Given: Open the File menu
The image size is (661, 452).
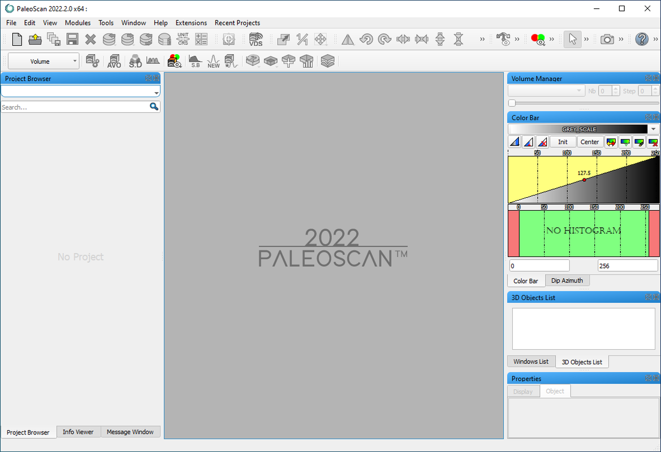Looking at the screenshot, I should coord(11,23).
